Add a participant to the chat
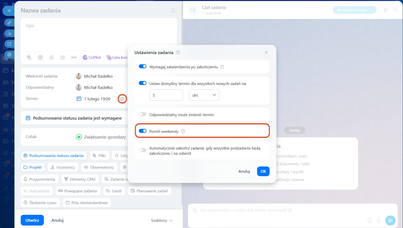The width and height of the screenshot is (403, 228). pos(386,10)
